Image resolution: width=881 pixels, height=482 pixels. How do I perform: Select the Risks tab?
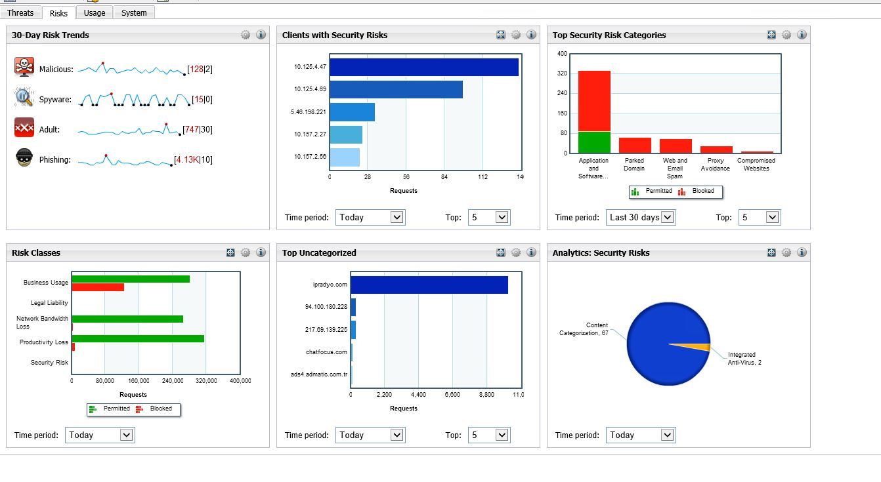[58, 13]
